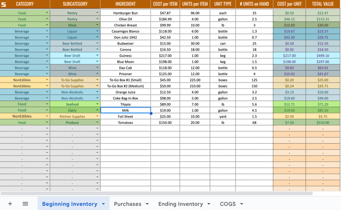Expand category dropdown for Hamburger Bun row
Viewport: 341px width, 210px height.
[47, 13]
